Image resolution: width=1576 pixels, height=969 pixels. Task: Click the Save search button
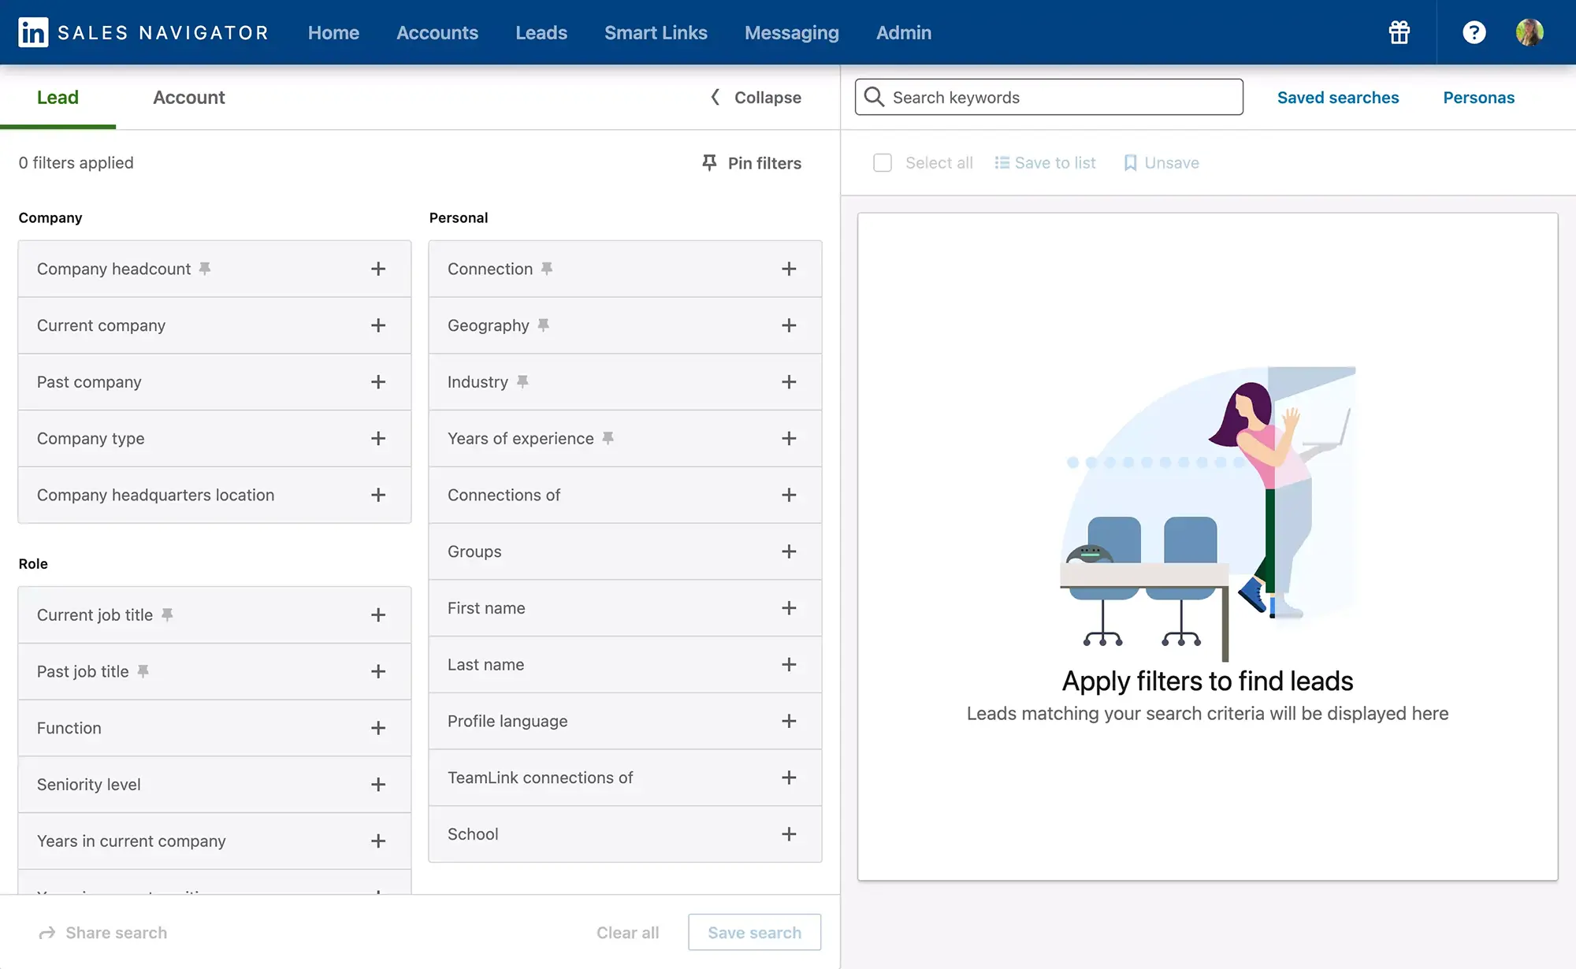click(x=754, y=932)
